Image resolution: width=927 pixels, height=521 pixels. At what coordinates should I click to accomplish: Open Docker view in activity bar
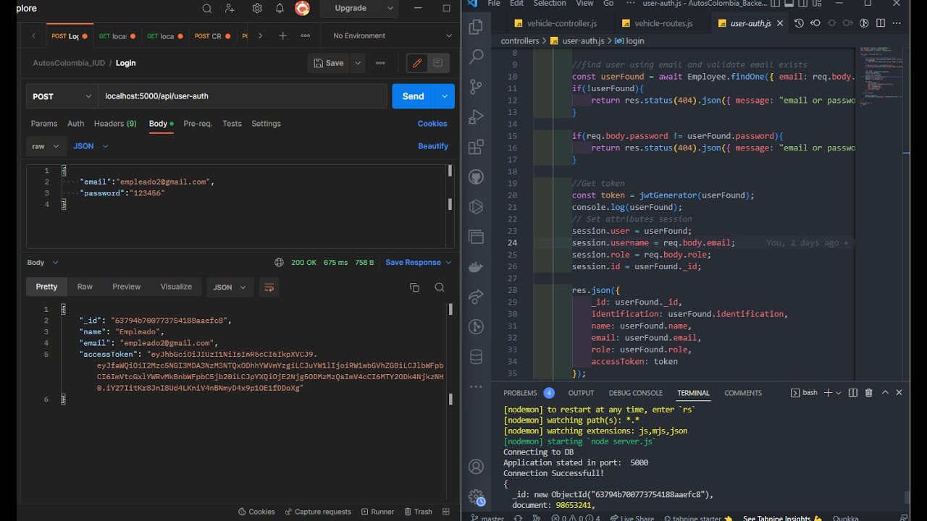click(476, 267)
